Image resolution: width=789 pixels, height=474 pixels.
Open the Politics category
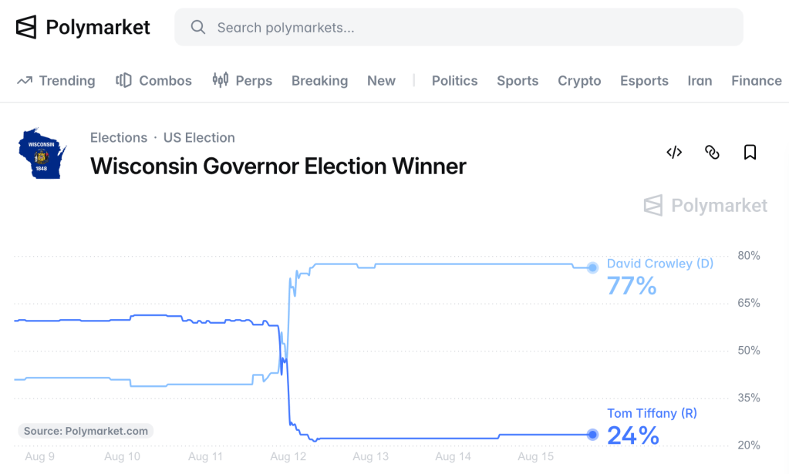point(454,81)
